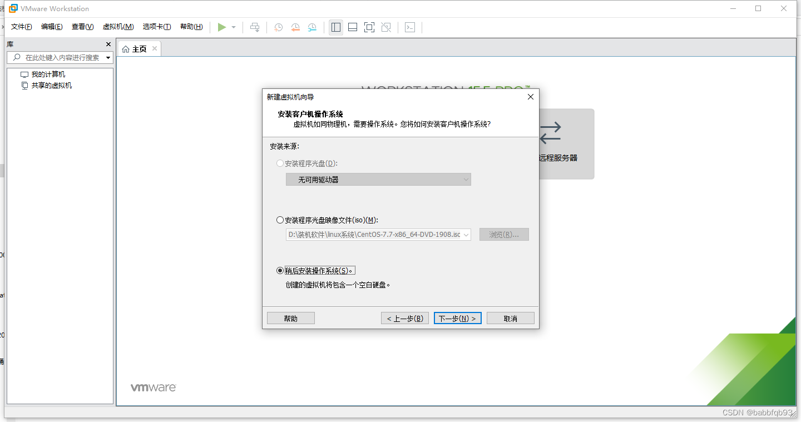801x422 pixels.
Task: Click the 我的计算机 monitor icon
Action: pyautogui.click(x=24, y=75)
